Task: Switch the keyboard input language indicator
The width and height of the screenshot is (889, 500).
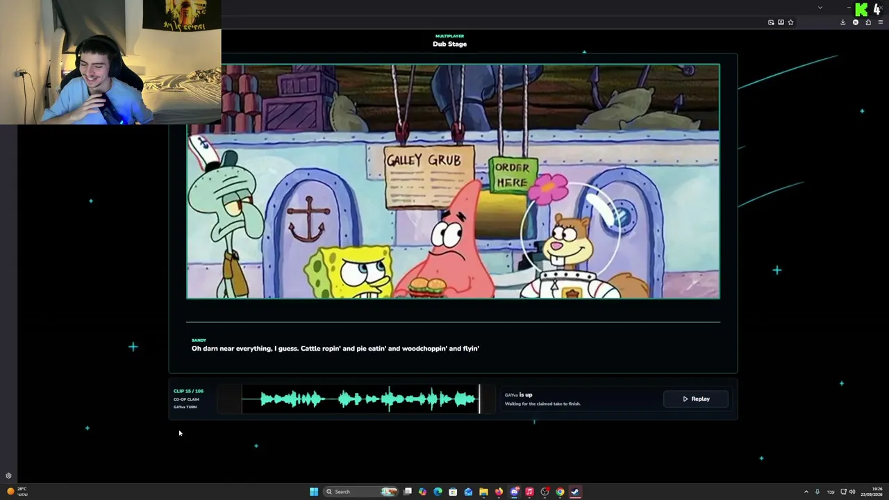Action: (x=831, y=492)
